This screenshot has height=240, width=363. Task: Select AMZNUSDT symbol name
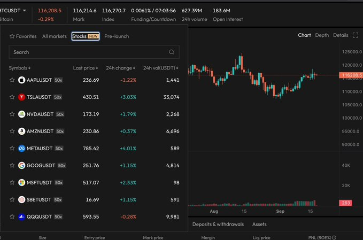coord(40,131)
